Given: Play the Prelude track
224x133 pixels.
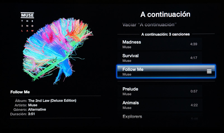Looking at the screenshot, I should point(160,91).
